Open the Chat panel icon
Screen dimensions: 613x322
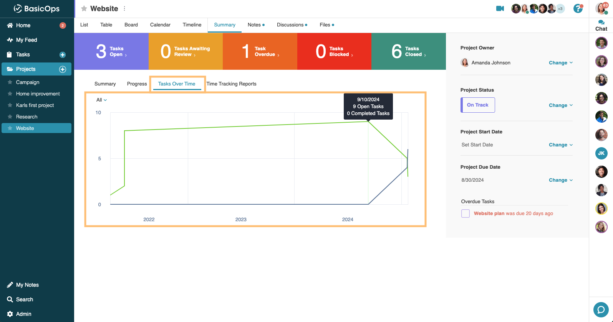601,25
